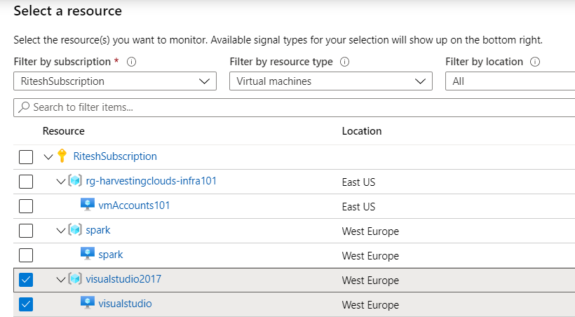Open the Filter by subscription dropdown
Image resolution: width=575 pixels, height=317 pixels.
click(x=115, y=81)
